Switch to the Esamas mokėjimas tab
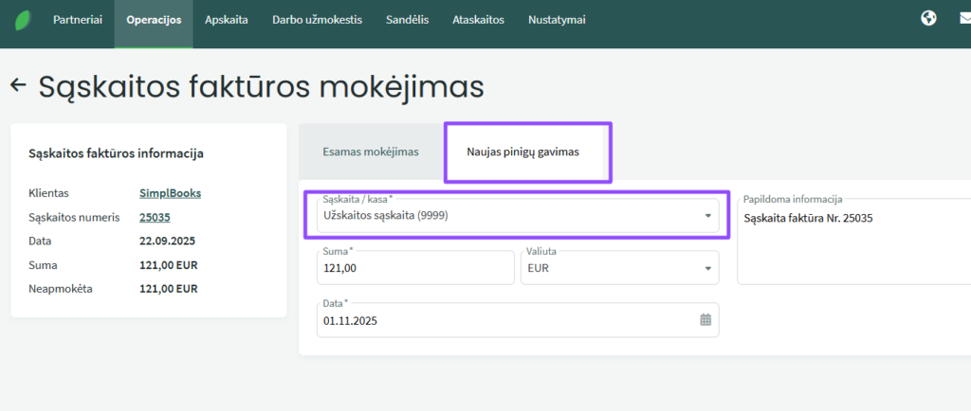This screenshot has height=411, width=971. coord(371,152)
